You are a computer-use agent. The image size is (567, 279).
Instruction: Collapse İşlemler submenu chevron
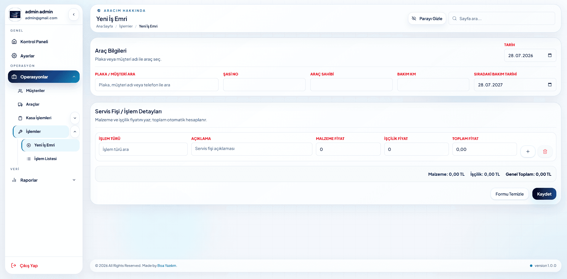(75, 132)
